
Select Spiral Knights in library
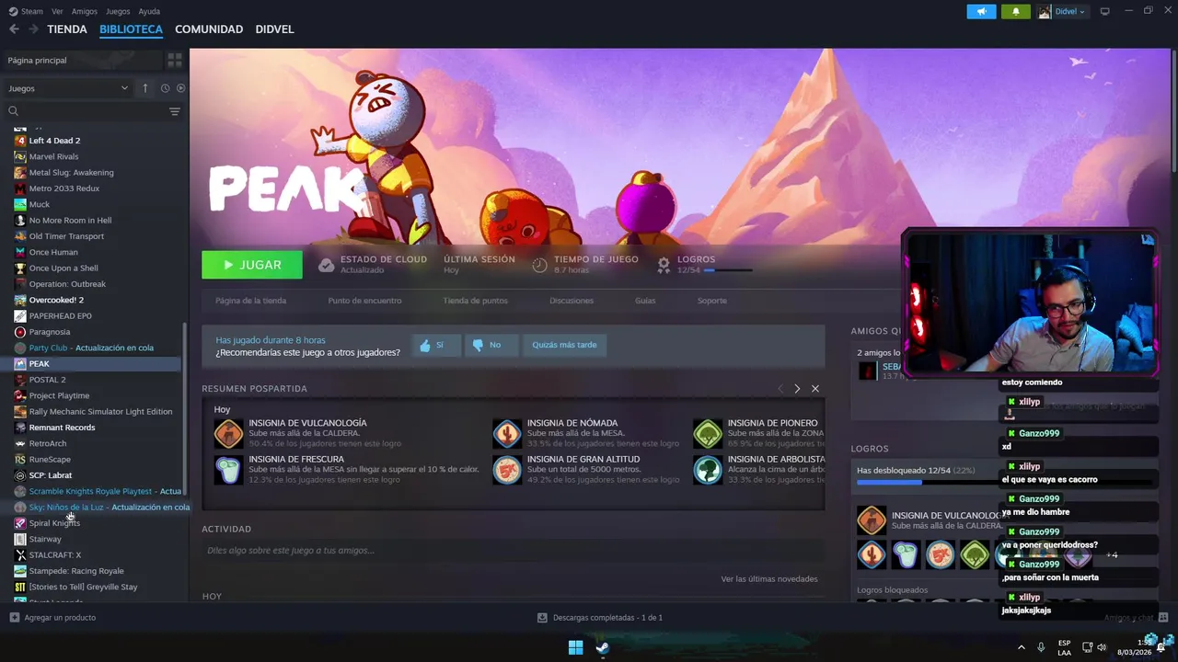point(54,523)
